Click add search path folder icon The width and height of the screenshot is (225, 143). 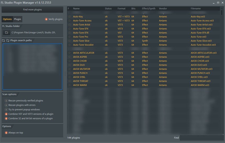coord(3,40)
